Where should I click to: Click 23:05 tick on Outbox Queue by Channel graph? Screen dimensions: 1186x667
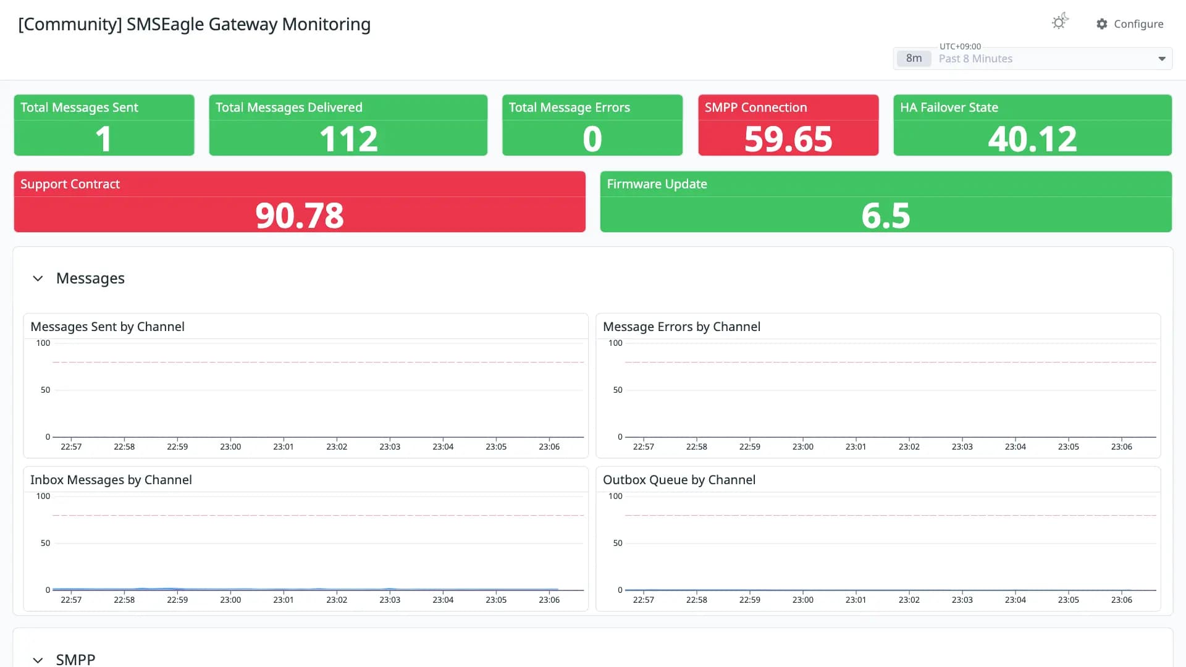(1068, 600)
